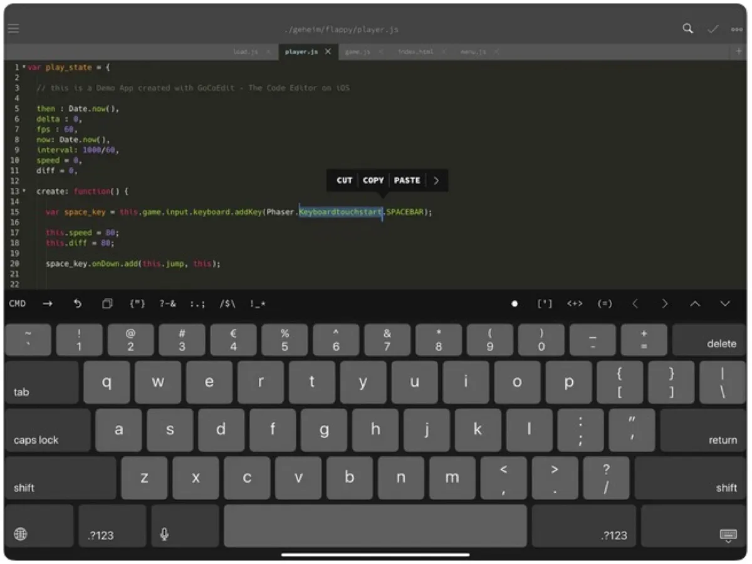Click the highlighted Keyboardtouchstart text
Screen dimensions: 752x564
(340, 212)
